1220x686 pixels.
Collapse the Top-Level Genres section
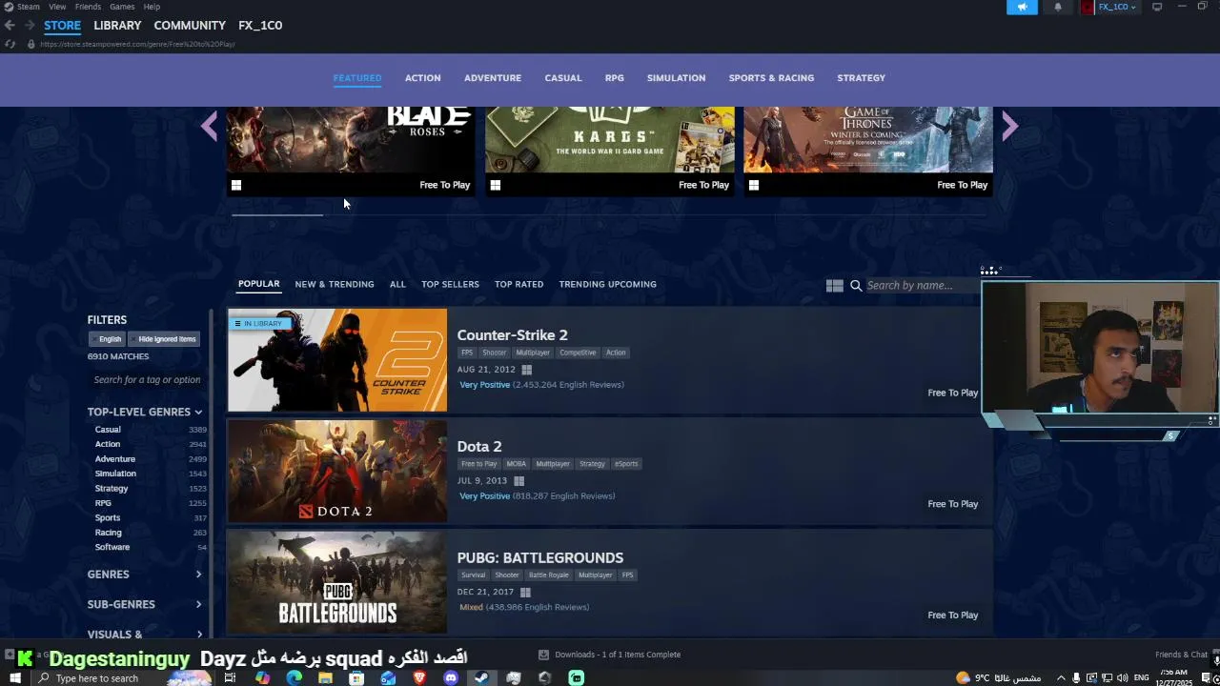coord(145,412)
